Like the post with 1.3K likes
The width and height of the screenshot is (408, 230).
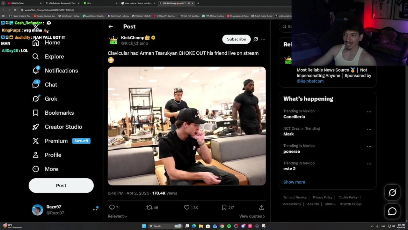click(191, 207)
